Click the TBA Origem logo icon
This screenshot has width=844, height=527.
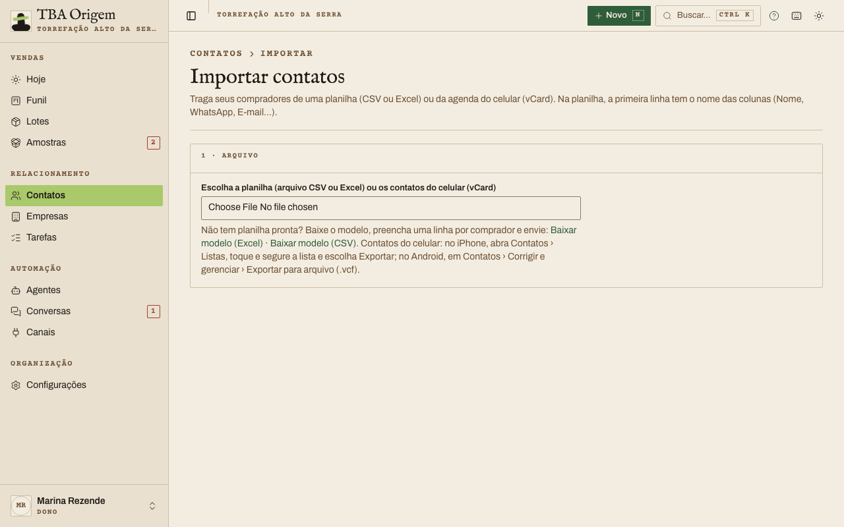pos(21,21)
